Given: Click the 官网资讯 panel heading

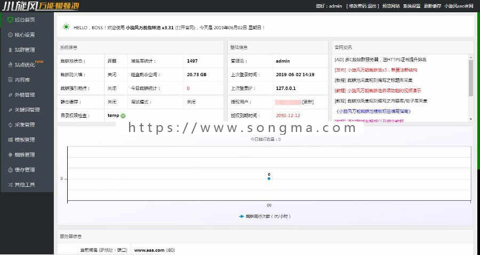Looking at the screenshot, I should [x=343, y=47].
